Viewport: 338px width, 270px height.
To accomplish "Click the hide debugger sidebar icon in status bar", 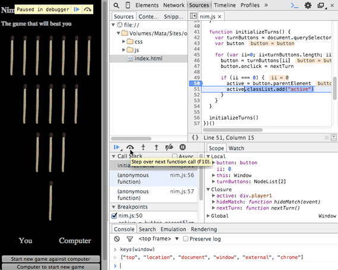I will 334,137.
